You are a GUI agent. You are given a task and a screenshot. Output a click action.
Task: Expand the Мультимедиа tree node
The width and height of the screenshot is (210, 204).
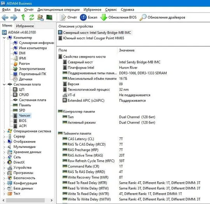pos(4,147)
